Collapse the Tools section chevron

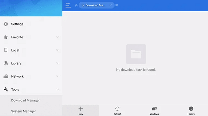point(58,89)
